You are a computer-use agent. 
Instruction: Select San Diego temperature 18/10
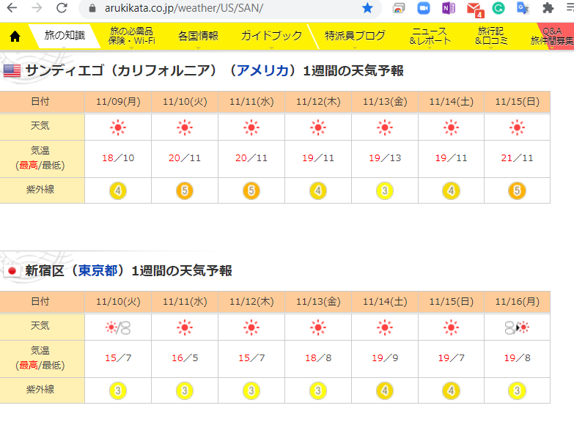[118, 158]
